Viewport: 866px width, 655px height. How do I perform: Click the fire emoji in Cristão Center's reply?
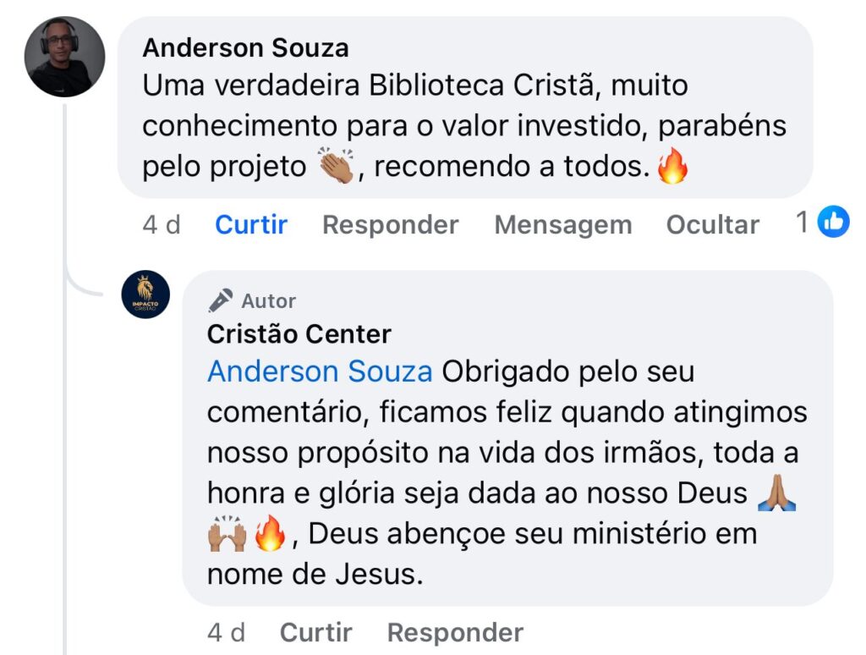click(x=270, y=534)
